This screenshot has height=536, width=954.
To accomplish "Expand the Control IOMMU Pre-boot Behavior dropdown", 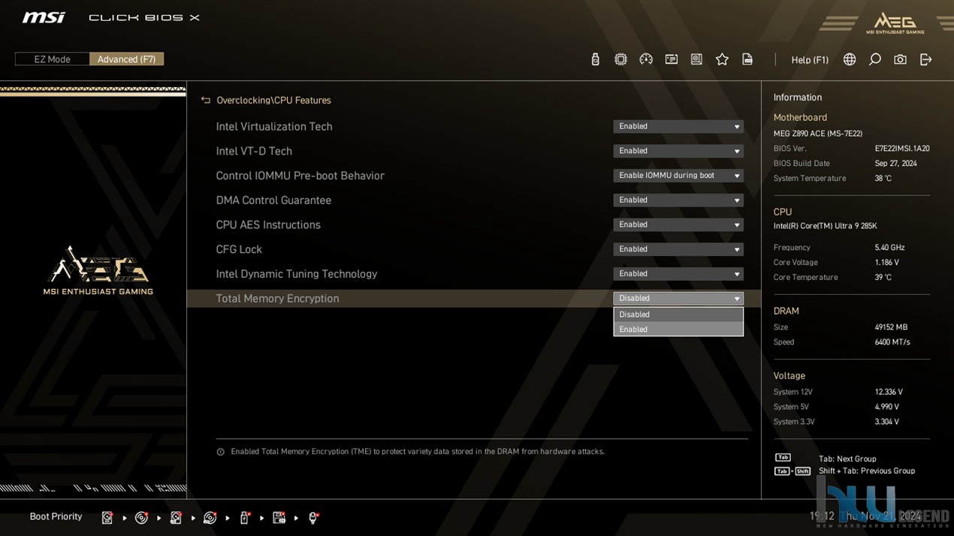I will [678, 176].
